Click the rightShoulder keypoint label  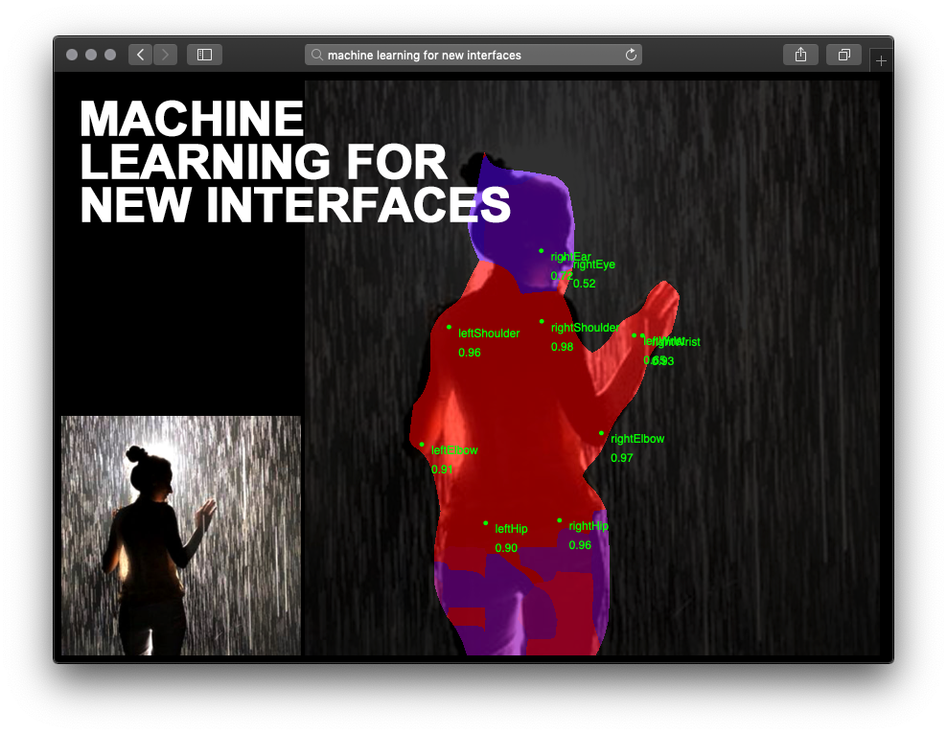point(585,328)
